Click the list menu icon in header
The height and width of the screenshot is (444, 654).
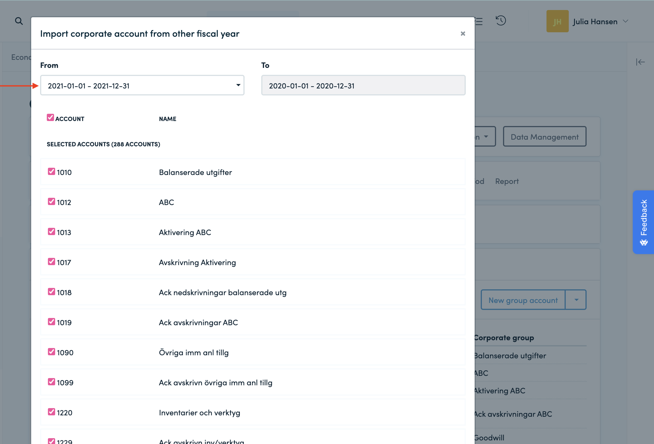coord(479,21)
